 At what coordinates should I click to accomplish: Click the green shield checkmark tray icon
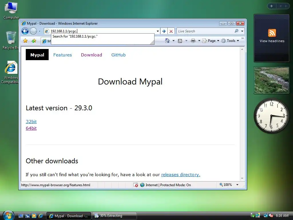click(x=252, y=215)
